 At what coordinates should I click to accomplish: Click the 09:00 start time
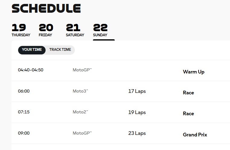[x=24, y=133]
